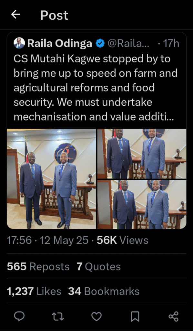View the 7 Quotes list
The width and height of the screenshot is (193, 331).
pyautogui.click(x=99, y=267)
